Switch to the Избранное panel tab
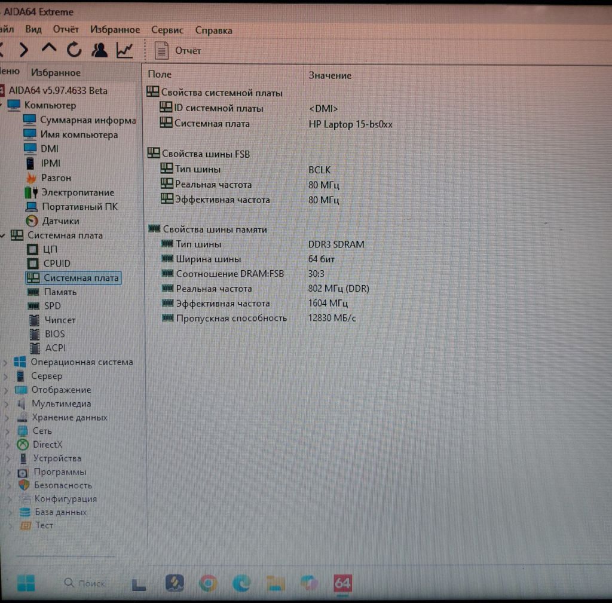The width and height of the screenshot is (612, 603). click(x=56, y=72)
